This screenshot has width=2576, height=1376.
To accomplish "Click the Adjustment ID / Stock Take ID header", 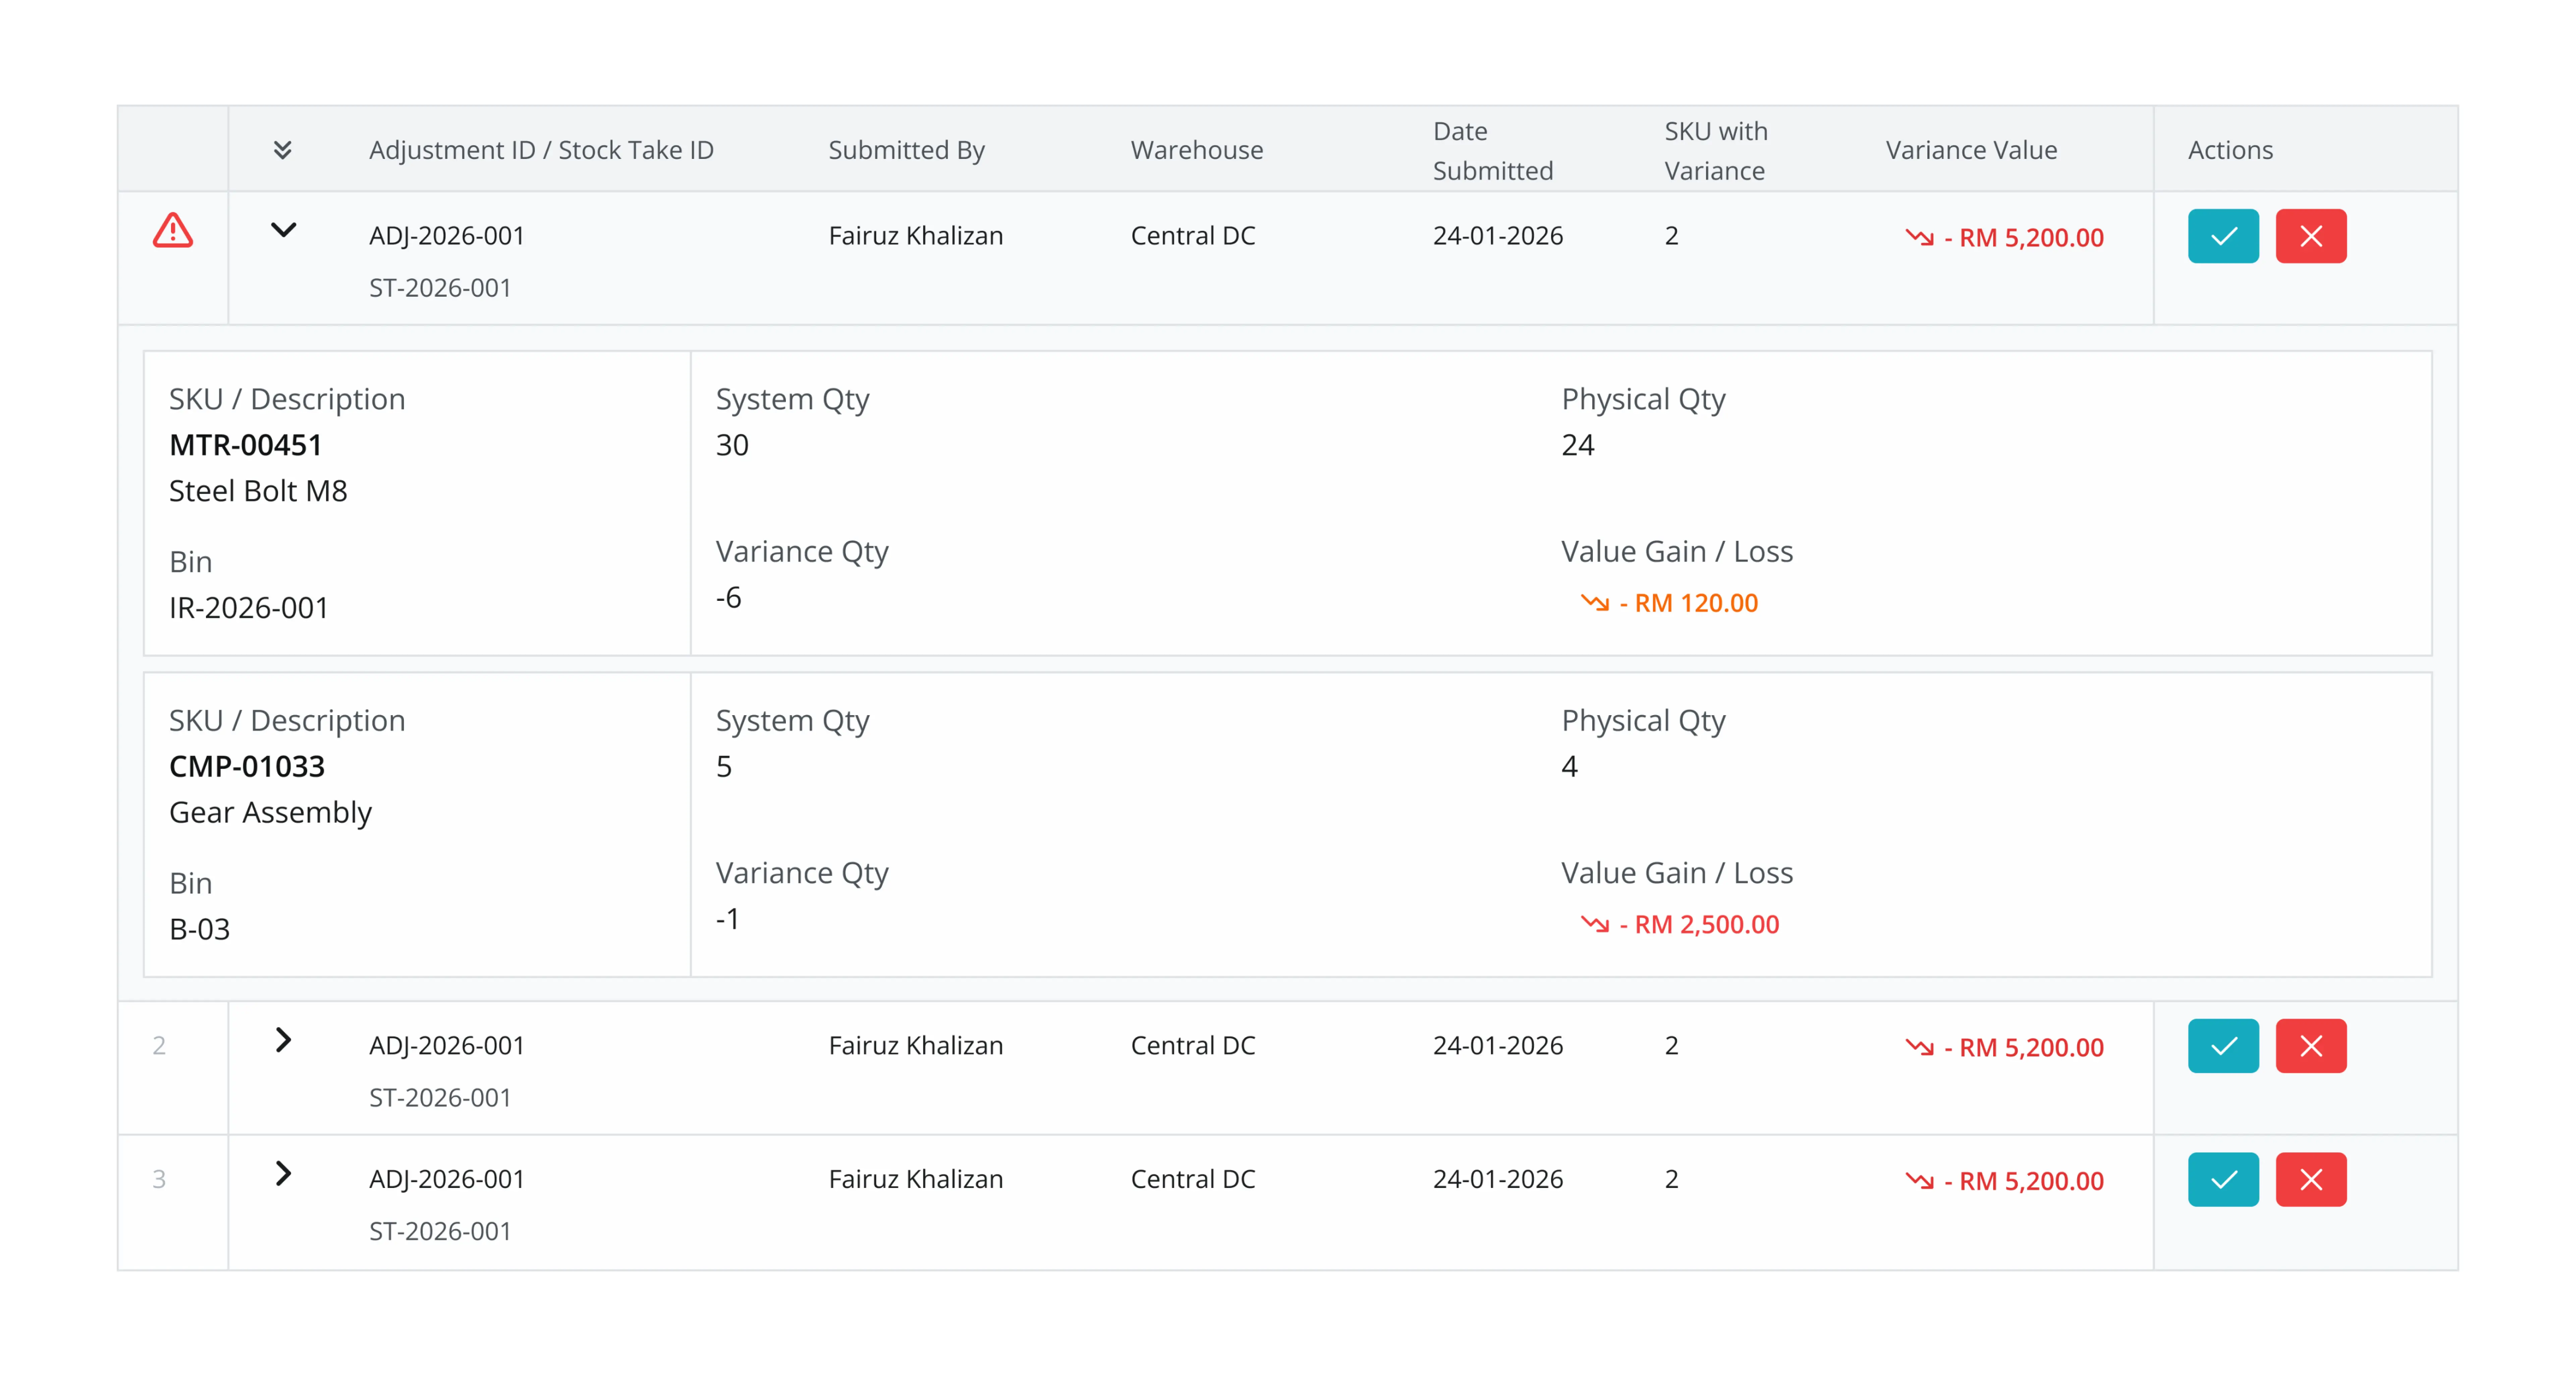I will point(541,150).
